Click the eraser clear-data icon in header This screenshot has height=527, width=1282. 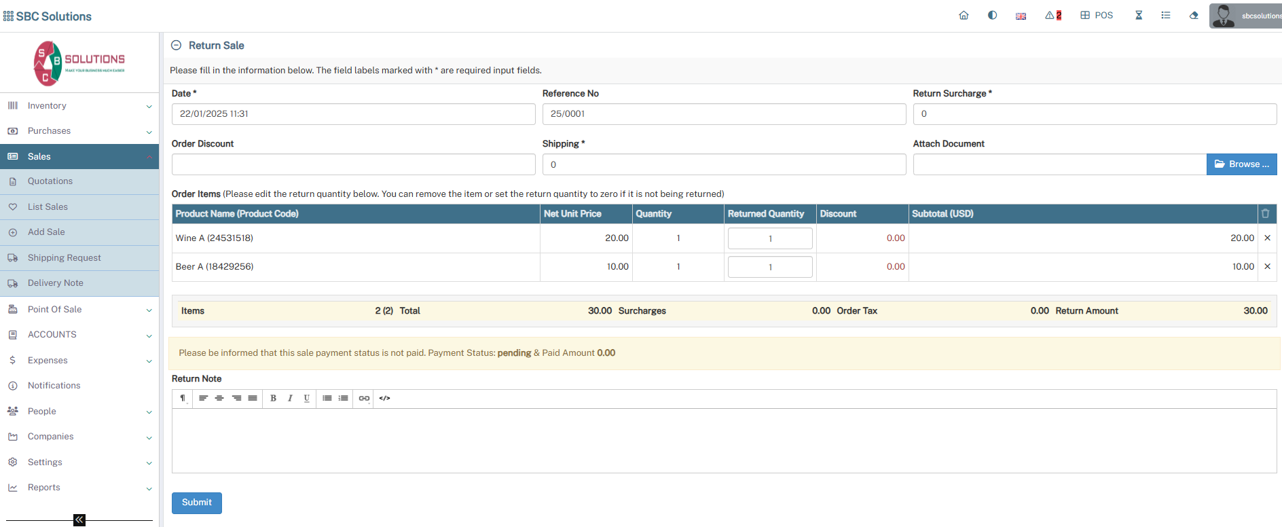click(1194, 16)
